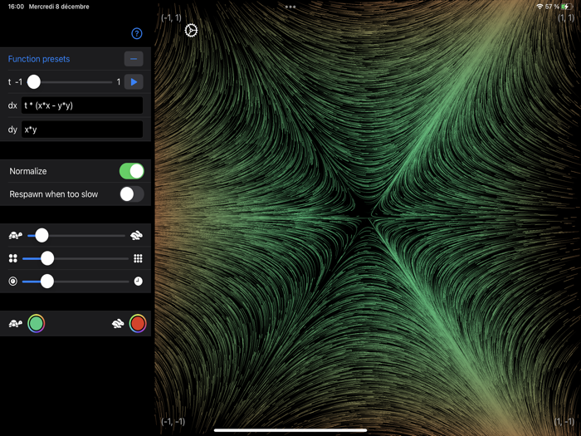The height and width of the screenshot is (436, 581).
Task: Click the 'Respawn when too slow' label
Action: (54, 194)
